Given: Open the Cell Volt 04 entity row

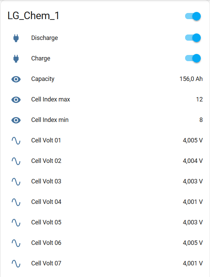Looking at the screenshot, I should pyautogui.click(x=46, y=202).
